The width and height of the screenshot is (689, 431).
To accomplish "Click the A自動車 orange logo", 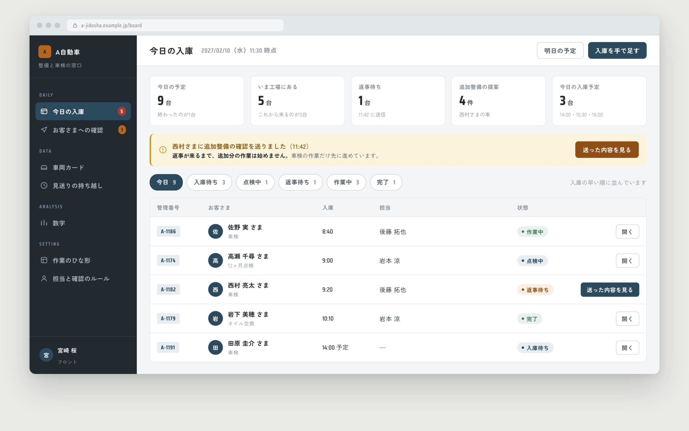I will (x=45, y=52).
